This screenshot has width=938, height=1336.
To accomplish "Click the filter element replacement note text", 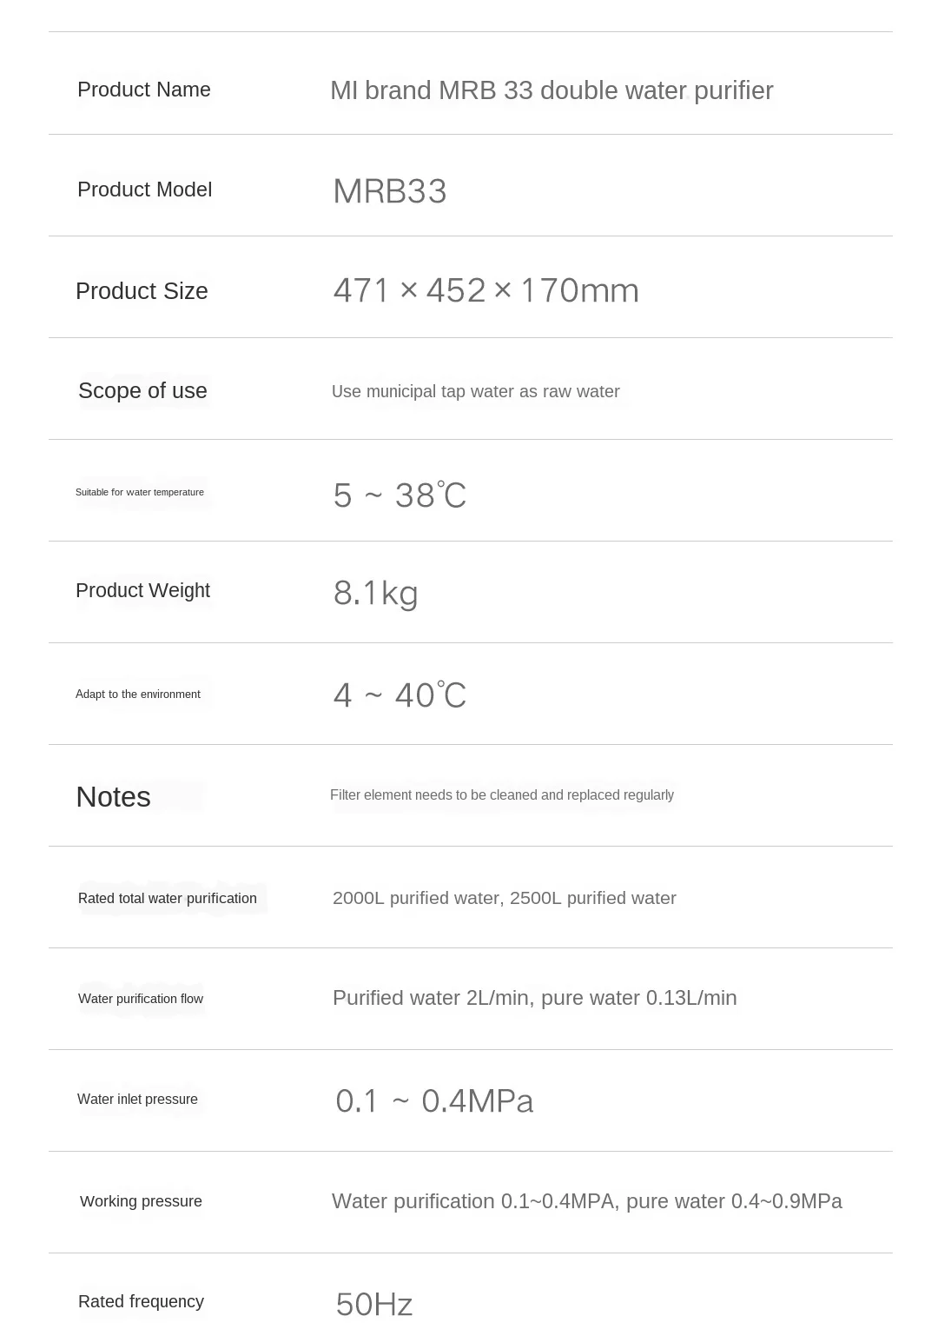I will (x=502, y=795).
